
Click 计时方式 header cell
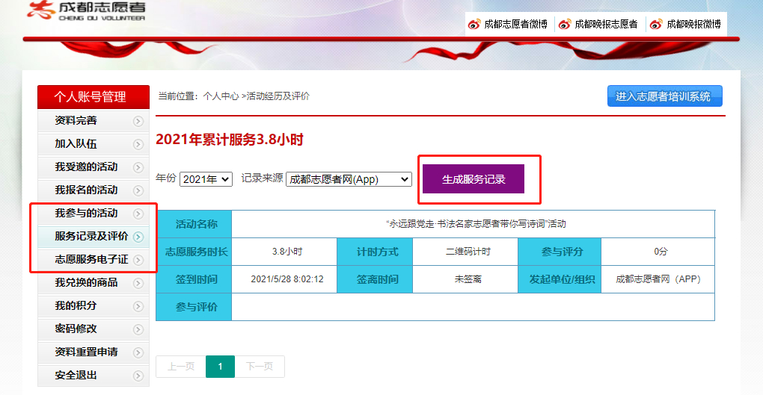[375, 252]
